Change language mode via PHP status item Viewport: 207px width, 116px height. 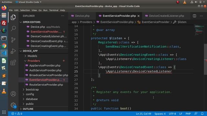pos(188,114)
